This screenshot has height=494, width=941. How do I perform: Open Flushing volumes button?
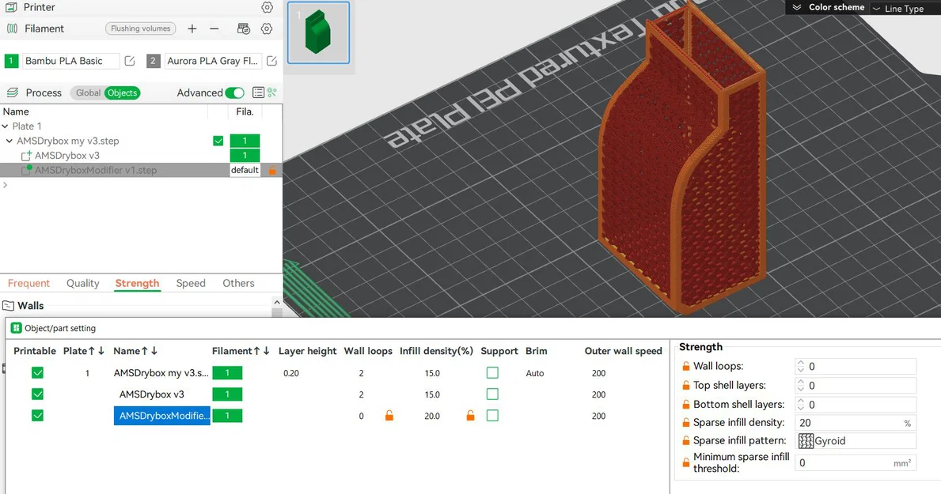[x=141, y=28]
